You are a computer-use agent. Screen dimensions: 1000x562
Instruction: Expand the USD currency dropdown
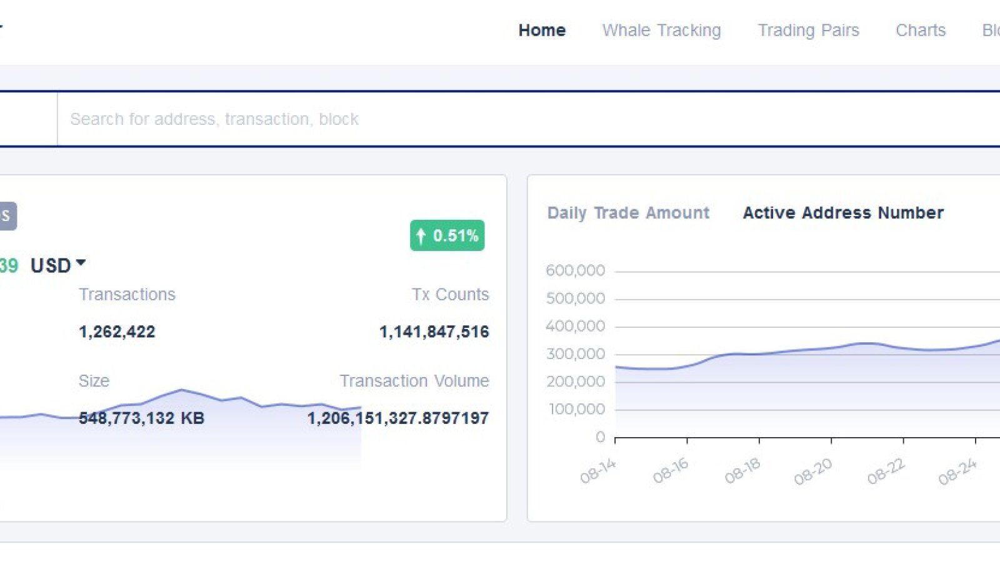[57, 265]
